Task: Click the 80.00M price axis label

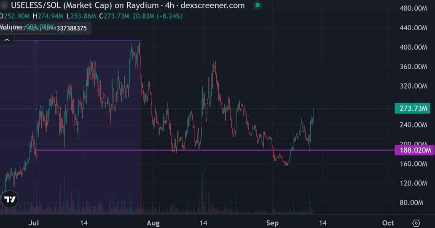Action: coord(411,202)
